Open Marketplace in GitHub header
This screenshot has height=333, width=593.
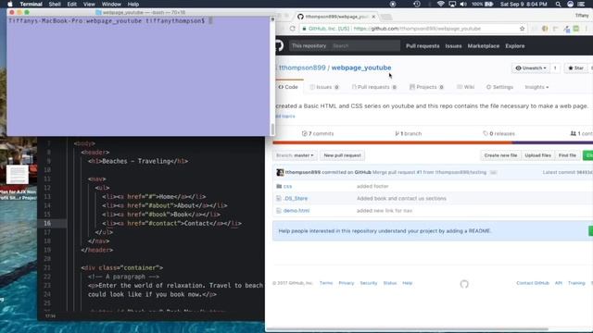[484, 45]
